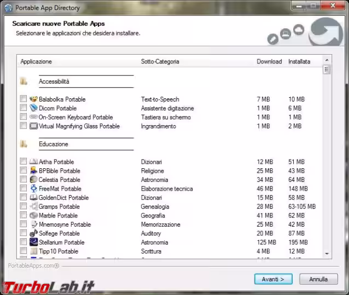This screenshot has width=349, height=295.
Task: Click the Celestia Portable app icon
Action: [33, 180]
